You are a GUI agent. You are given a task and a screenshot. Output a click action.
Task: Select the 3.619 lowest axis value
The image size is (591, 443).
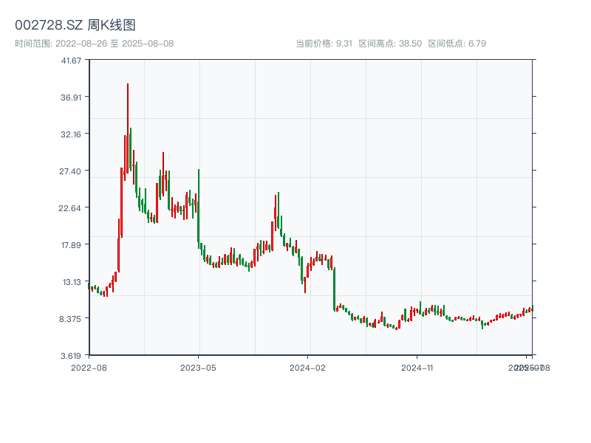point(72,355)
